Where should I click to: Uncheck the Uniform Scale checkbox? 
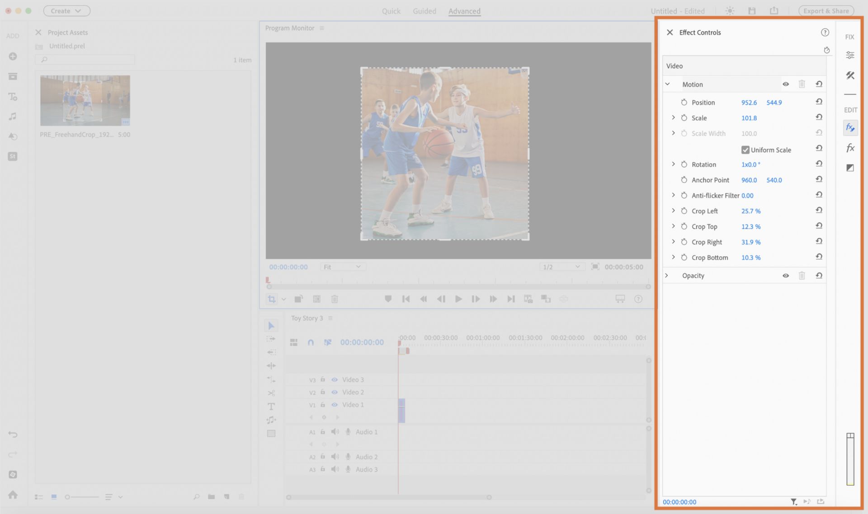pos(745,150)
